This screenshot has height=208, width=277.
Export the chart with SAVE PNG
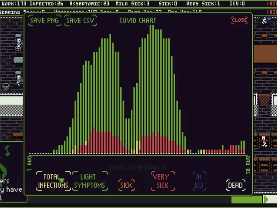point(45,20)
